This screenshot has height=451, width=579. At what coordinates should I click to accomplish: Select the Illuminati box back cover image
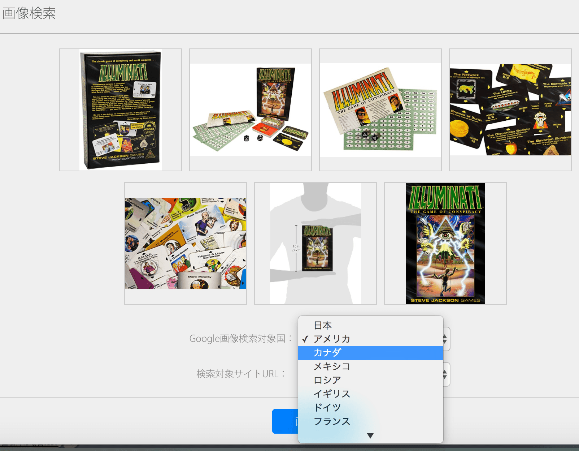point(121,110)
